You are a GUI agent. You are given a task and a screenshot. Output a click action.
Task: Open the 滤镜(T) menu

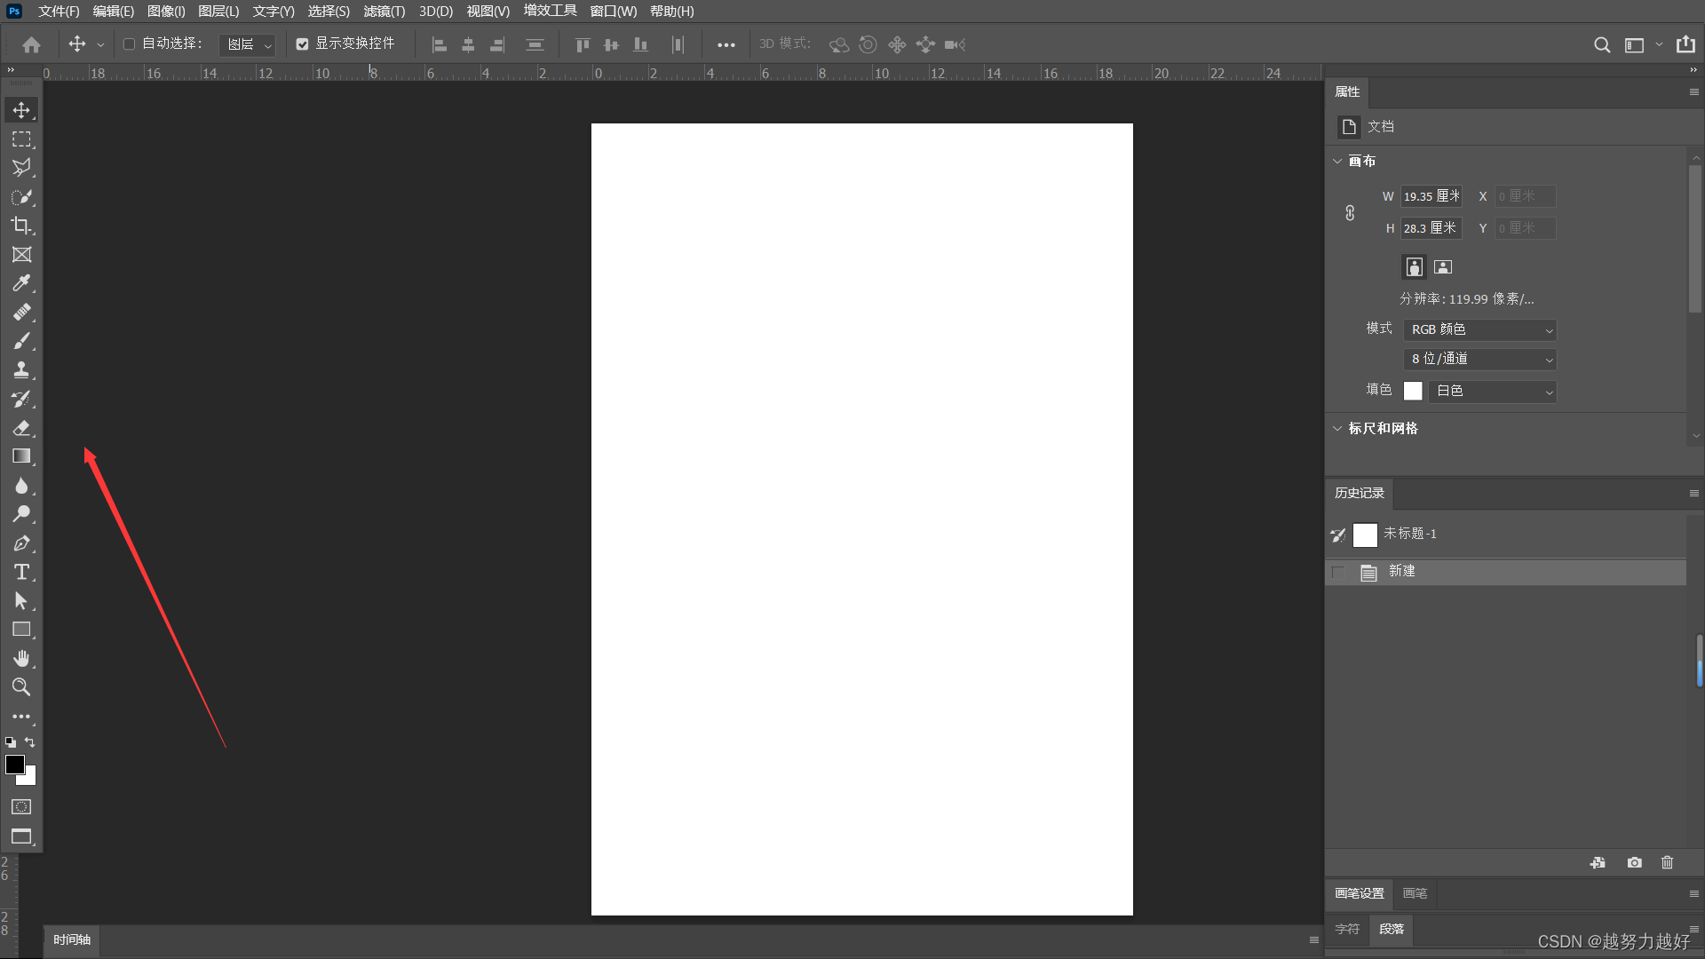[x=384, y=12]
